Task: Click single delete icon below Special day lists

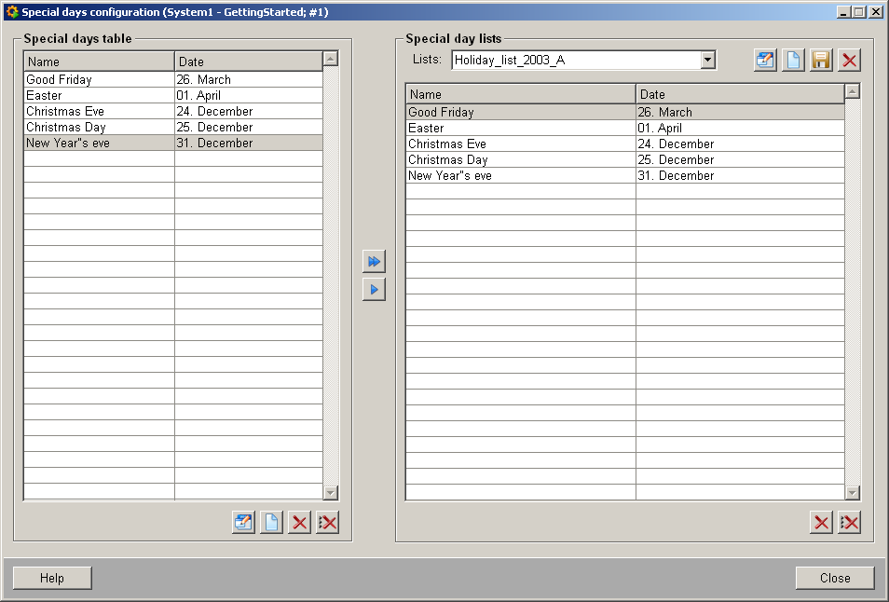Action: tap(821, 522)
